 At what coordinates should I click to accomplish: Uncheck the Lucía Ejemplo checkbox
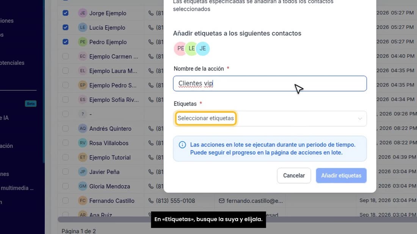coord(66,27)
